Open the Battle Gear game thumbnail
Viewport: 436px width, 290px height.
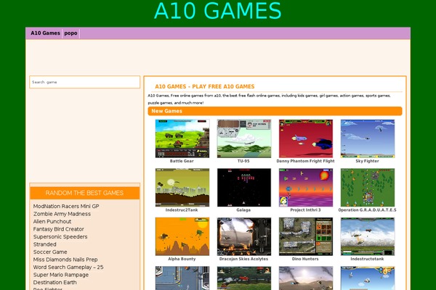[x=182, y=138]
